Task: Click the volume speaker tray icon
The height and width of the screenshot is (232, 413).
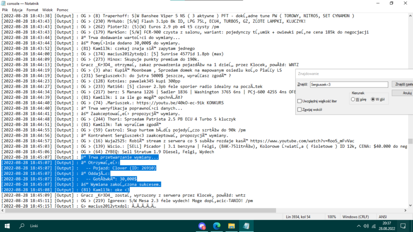Action: pyautogui.click(x=366, y=226)
